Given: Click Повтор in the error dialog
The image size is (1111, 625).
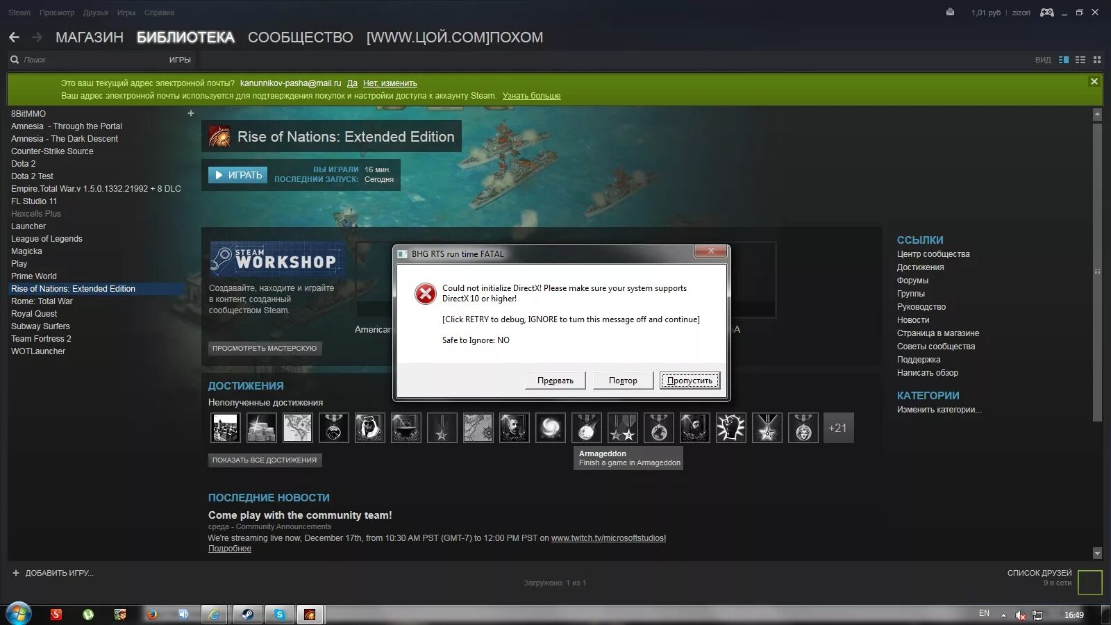Looking at the screenshot, I should [623, 381].
